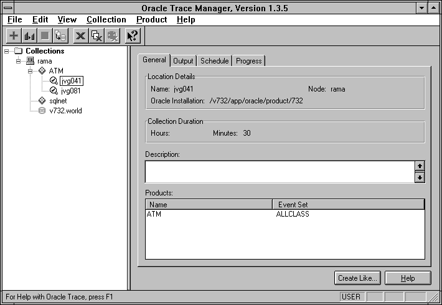Image resolution: width=442 pixels, height=305 pixels.
Task: Click the Collections folder icon
Action: pos(18,51)
